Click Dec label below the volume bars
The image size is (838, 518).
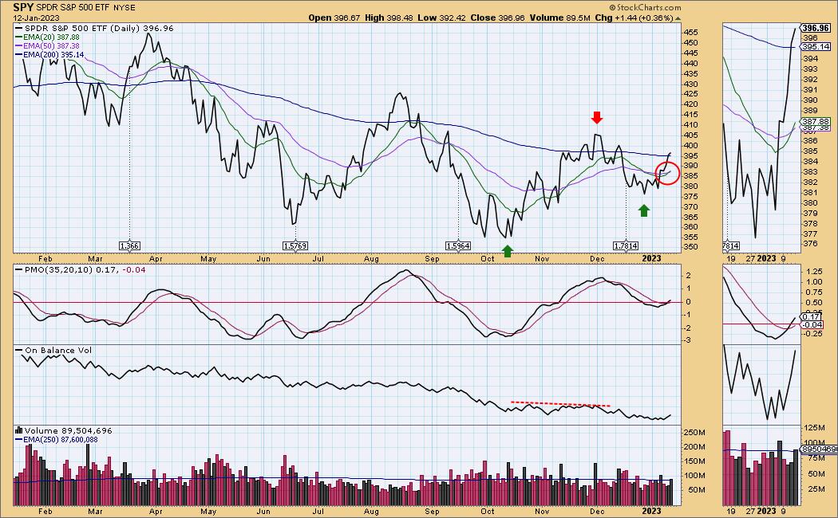(x=597, y=511)
